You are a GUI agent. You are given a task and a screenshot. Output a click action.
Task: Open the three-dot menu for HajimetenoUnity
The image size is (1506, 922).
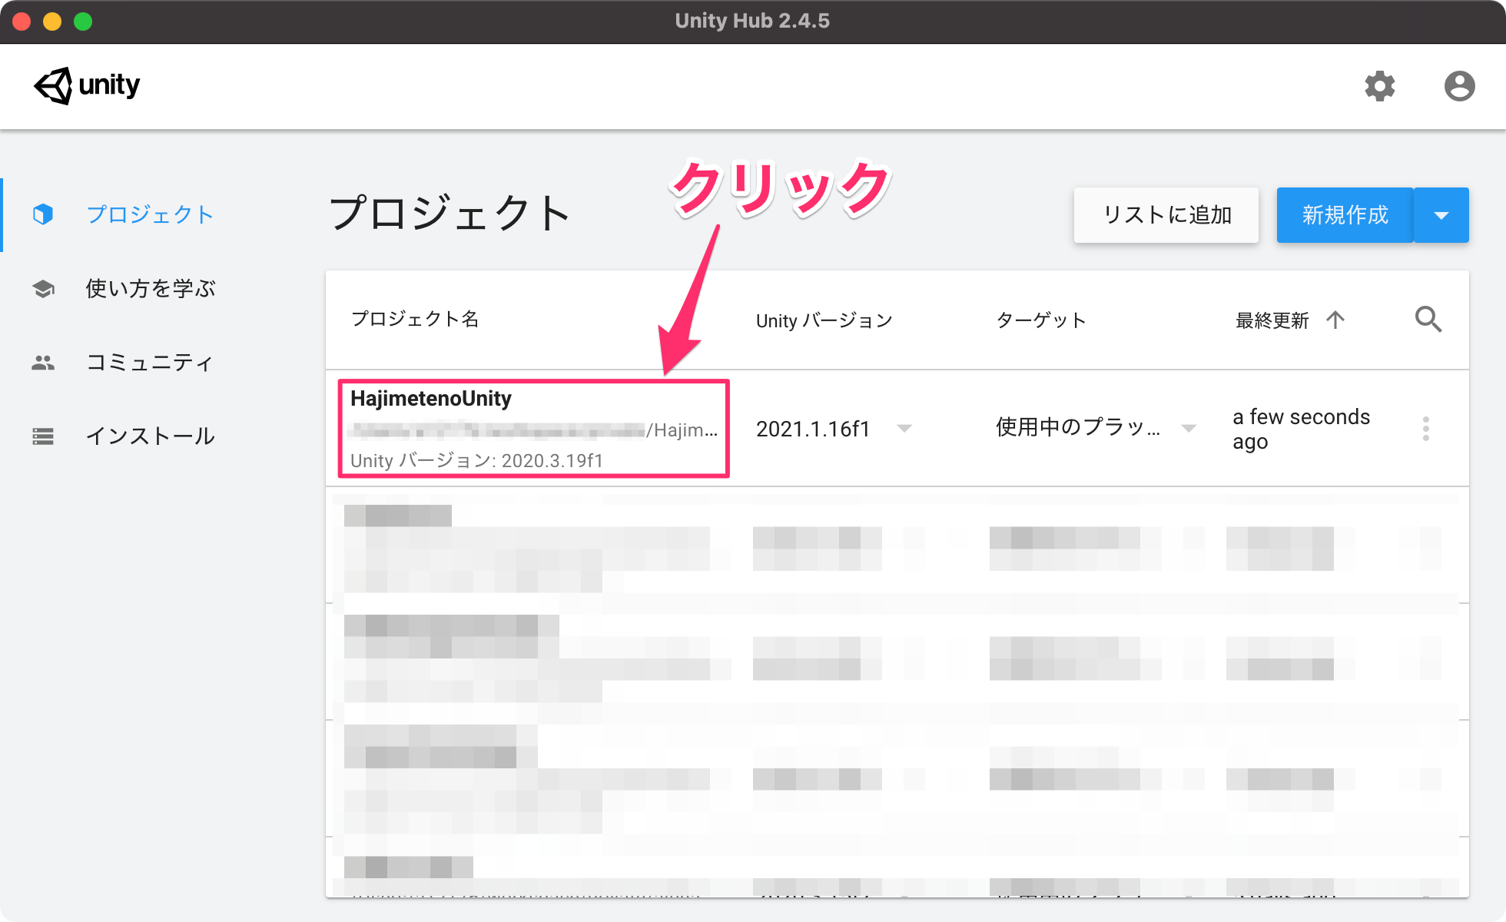1426,429
